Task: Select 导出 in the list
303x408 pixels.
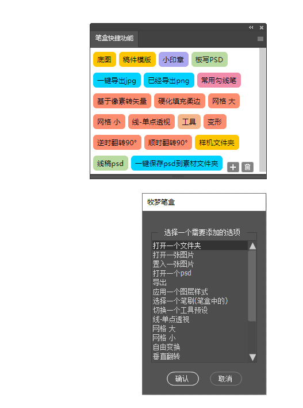Action: [x=200, y=282]
